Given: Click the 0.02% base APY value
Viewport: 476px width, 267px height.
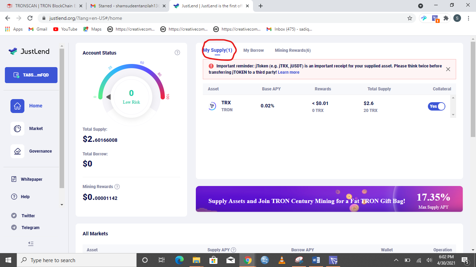Looking at the screenshot, I should point(267,106).
